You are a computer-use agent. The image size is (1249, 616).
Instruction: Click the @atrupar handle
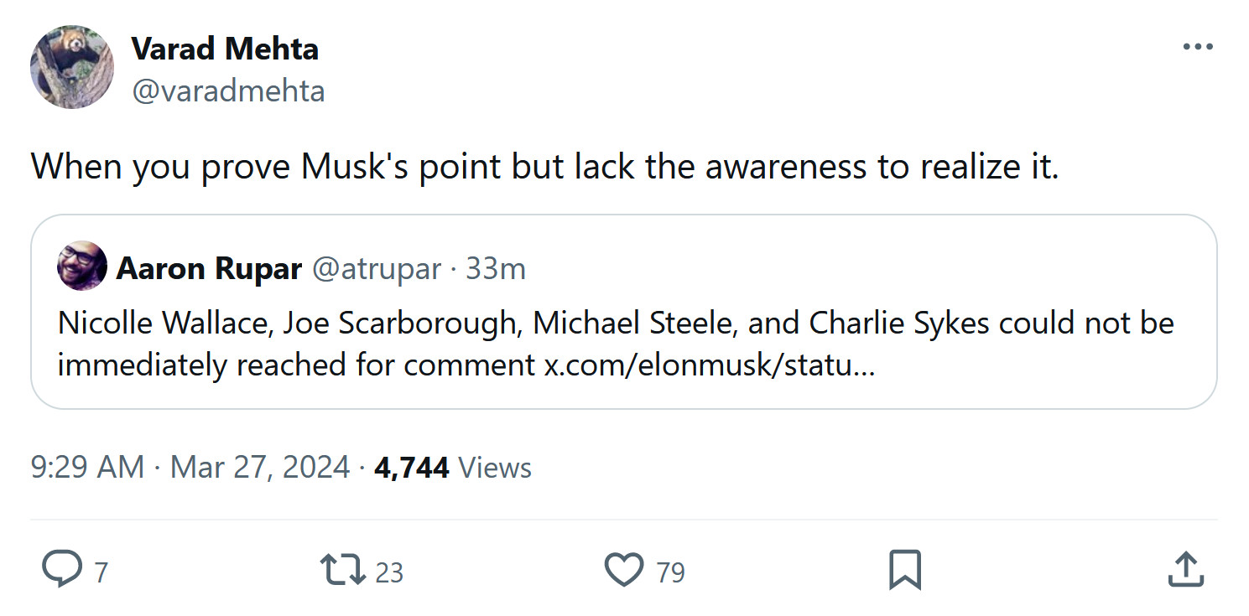tap(377, 268)
